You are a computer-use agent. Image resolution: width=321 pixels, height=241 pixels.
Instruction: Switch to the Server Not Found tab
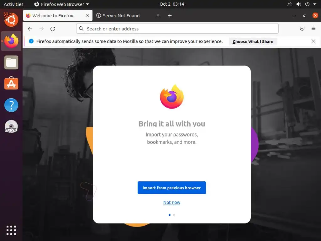[128, 15]
